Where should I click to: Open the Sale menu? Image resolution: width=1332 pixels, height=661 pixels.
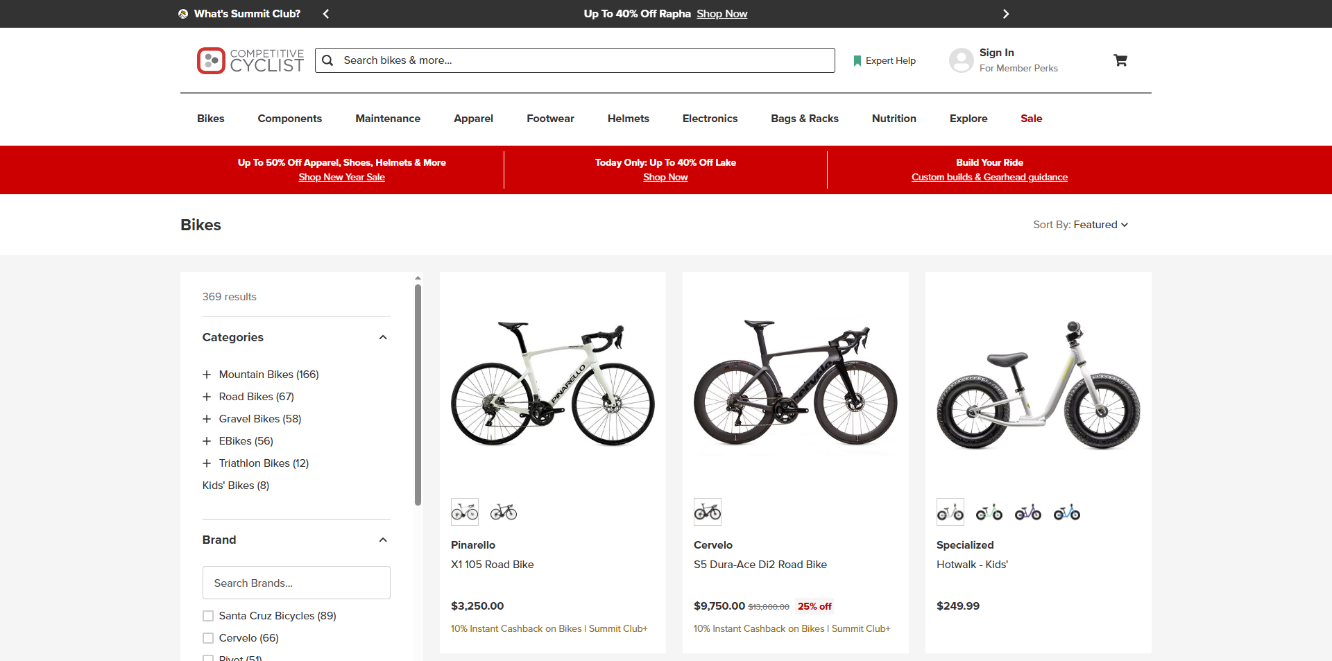point(1032,119)
